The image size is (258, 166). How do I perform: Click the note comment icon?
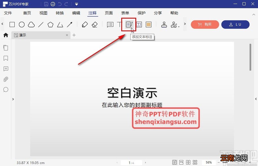[x=110, y=25]
